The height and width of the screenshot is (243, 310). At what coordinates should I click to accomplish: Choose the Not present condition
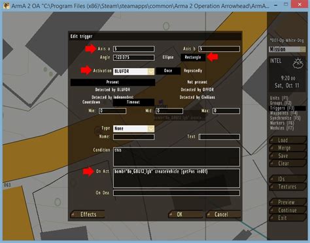[198, 82]
